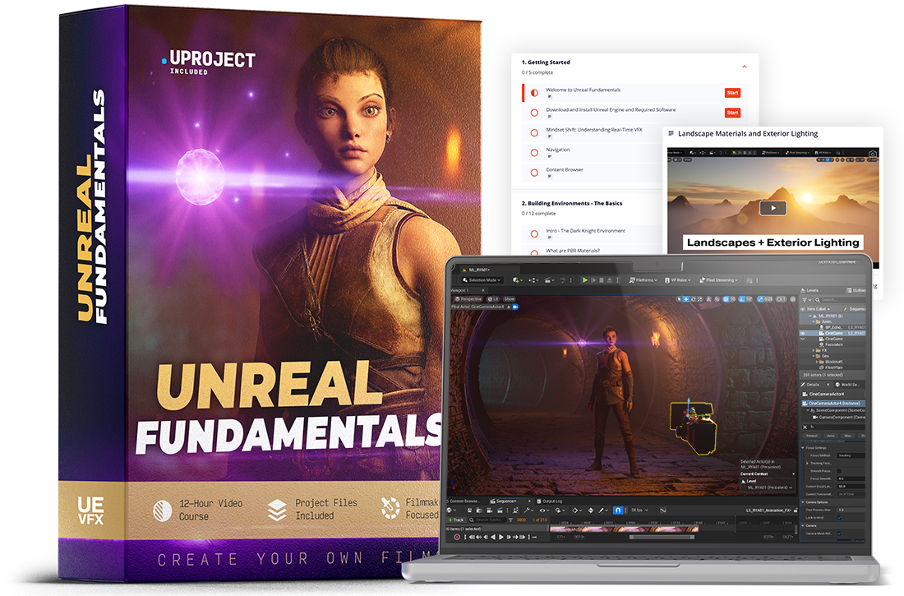Open the Perspective viewport menu
The width and height of the screenshot is (904, 596).
coord(468,299)
